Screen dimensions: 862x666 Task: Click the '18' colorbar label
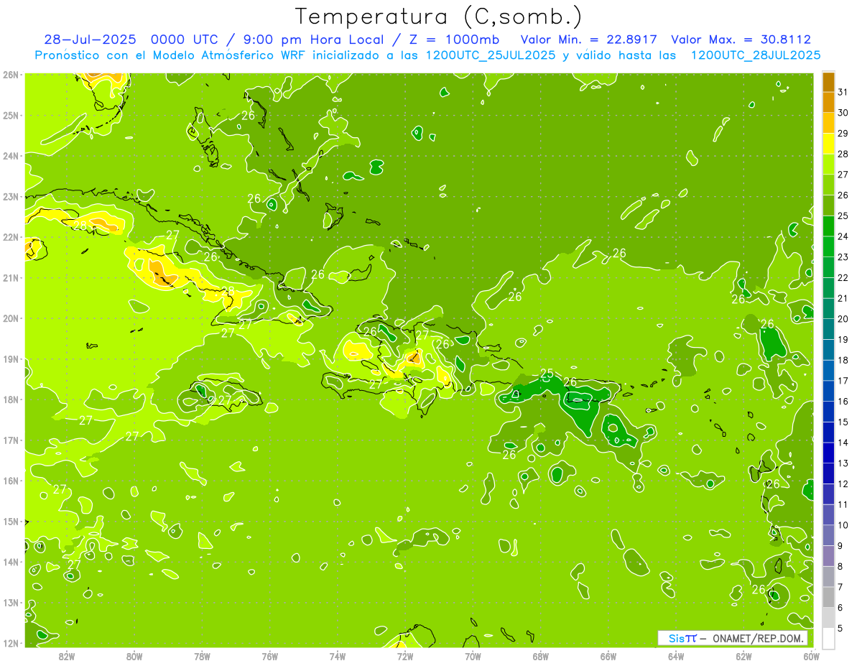pos(843,360)
